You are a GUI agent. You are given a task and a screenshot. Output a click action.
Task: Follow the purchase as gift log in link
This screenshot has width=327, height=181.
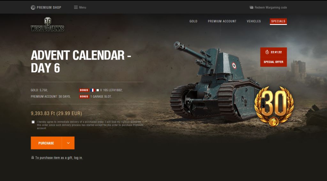click(59, 158)
